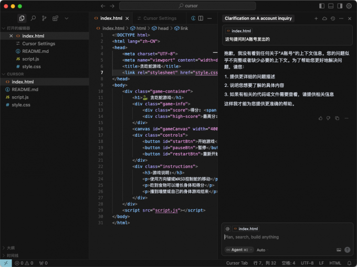Go back with the navigation arrow
Viewport: 357px width, 267px height.
click(103, 6)
